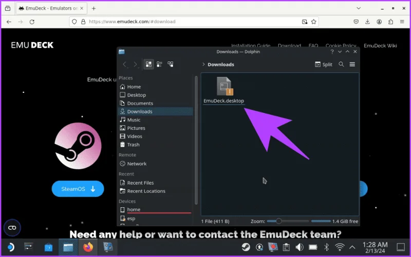Open Bluetooth tray icon
This screenshot has width=411, height=257.
coord(326,247)
